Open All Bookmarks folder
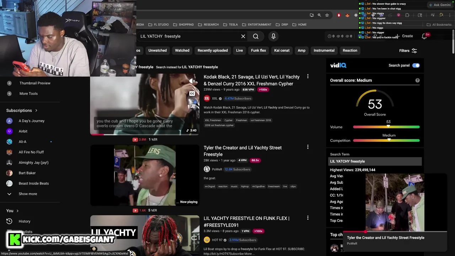455x256 pixels. [x=439, y=25]
